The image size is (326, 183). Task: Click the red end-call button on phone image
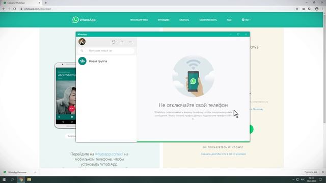click(x=72, y=108)
